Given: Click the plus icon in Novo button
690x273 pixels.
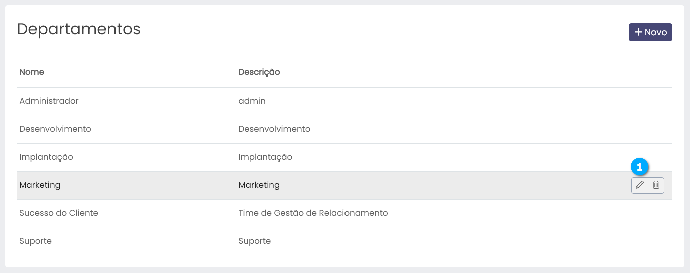Looking at the screenshot, I should [x=638, y=32].
